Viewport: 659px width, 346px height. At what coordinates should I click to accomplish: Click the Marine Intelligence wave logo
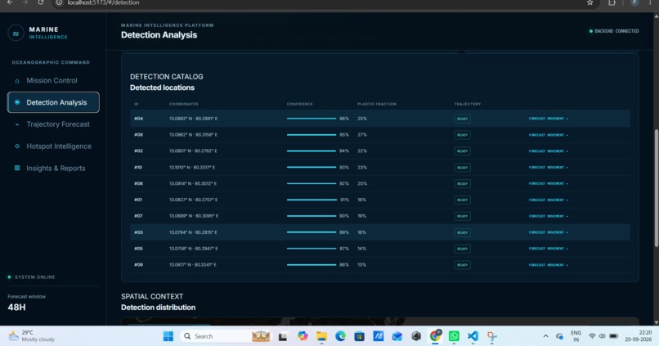tap(16, 34)
